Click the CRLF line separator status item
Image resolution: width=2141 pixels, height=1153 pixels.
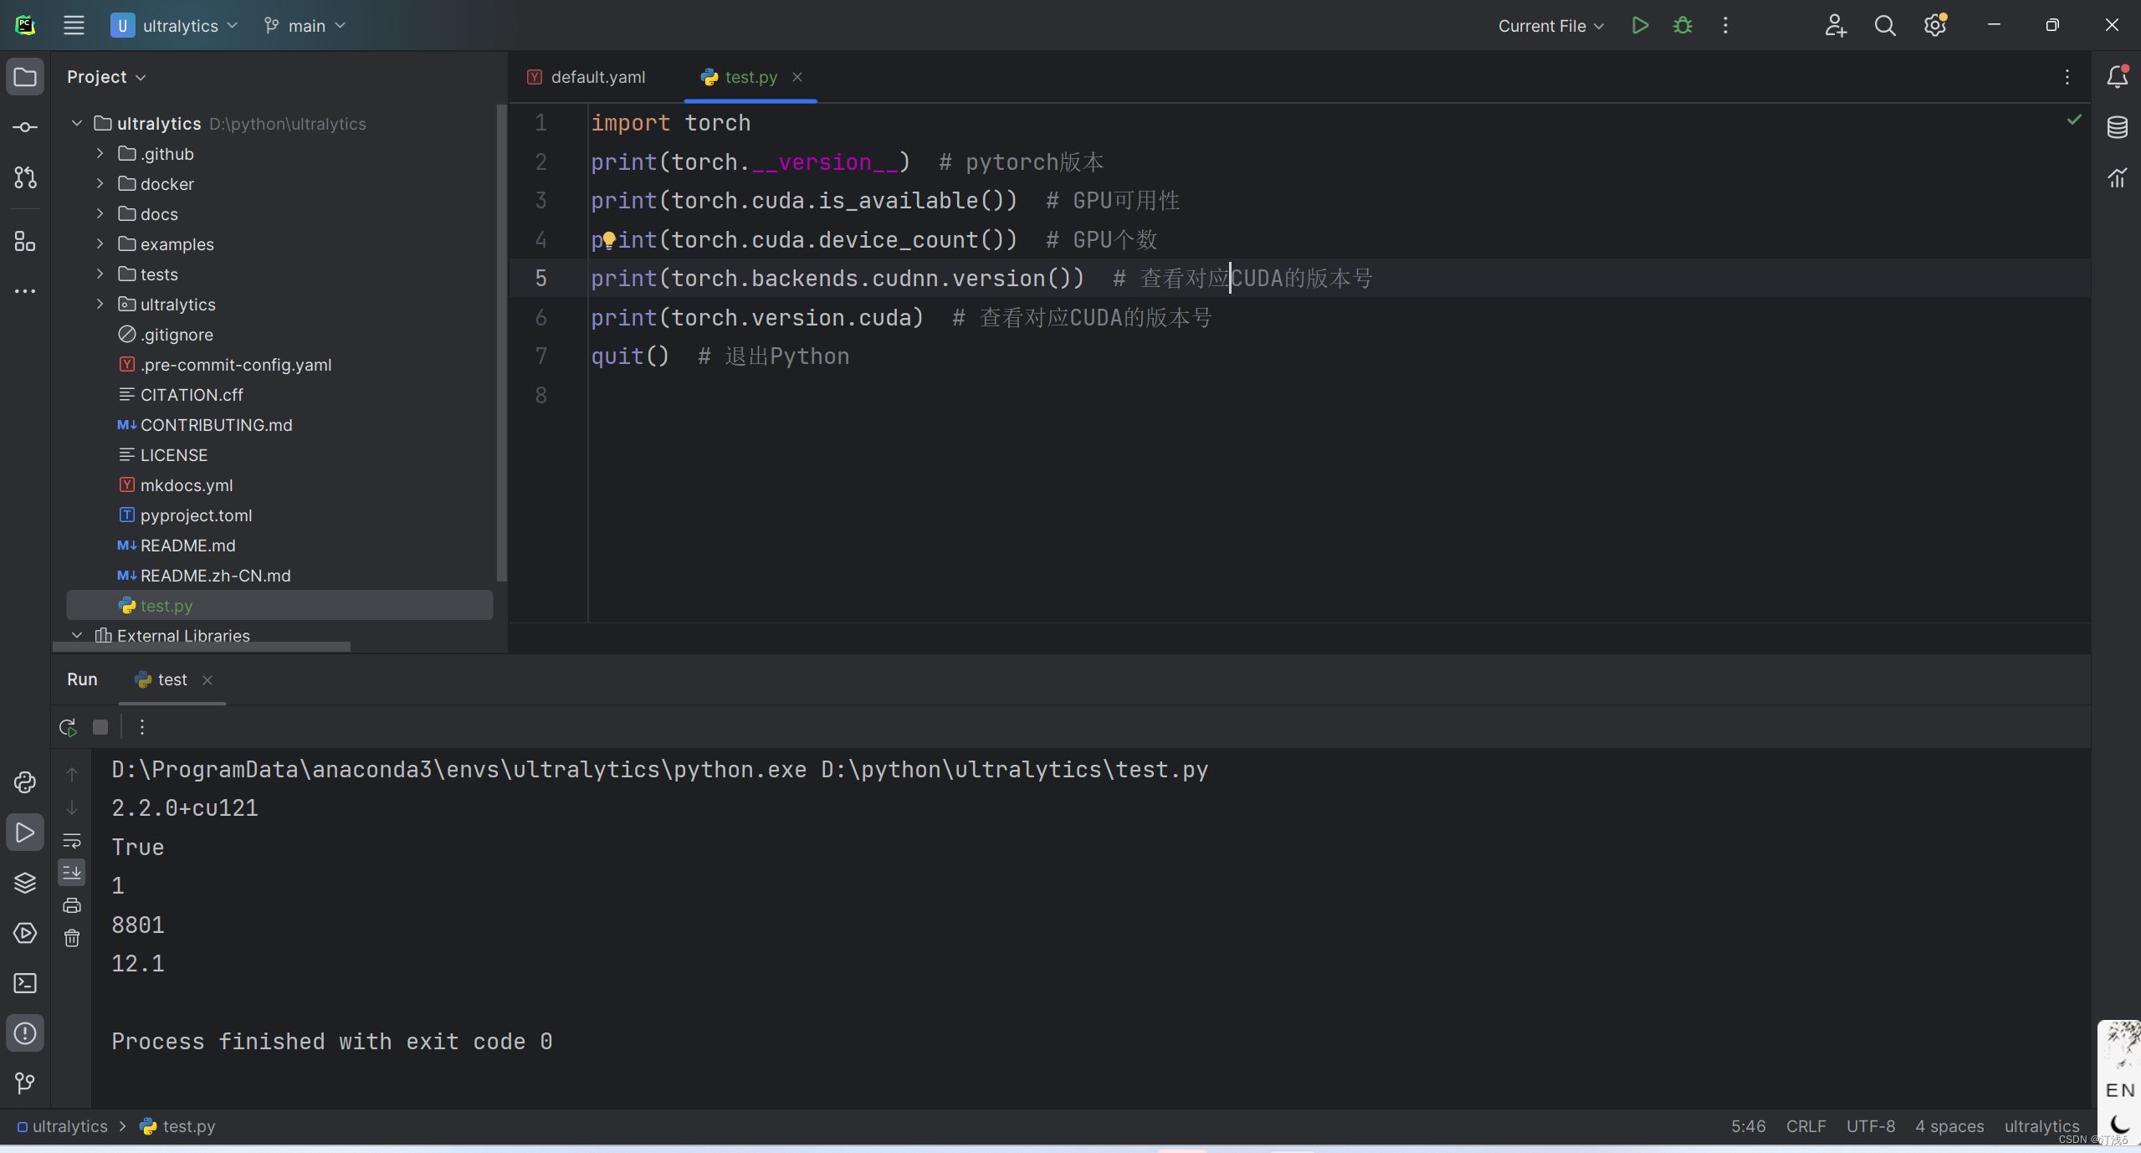[1806, 1126]
